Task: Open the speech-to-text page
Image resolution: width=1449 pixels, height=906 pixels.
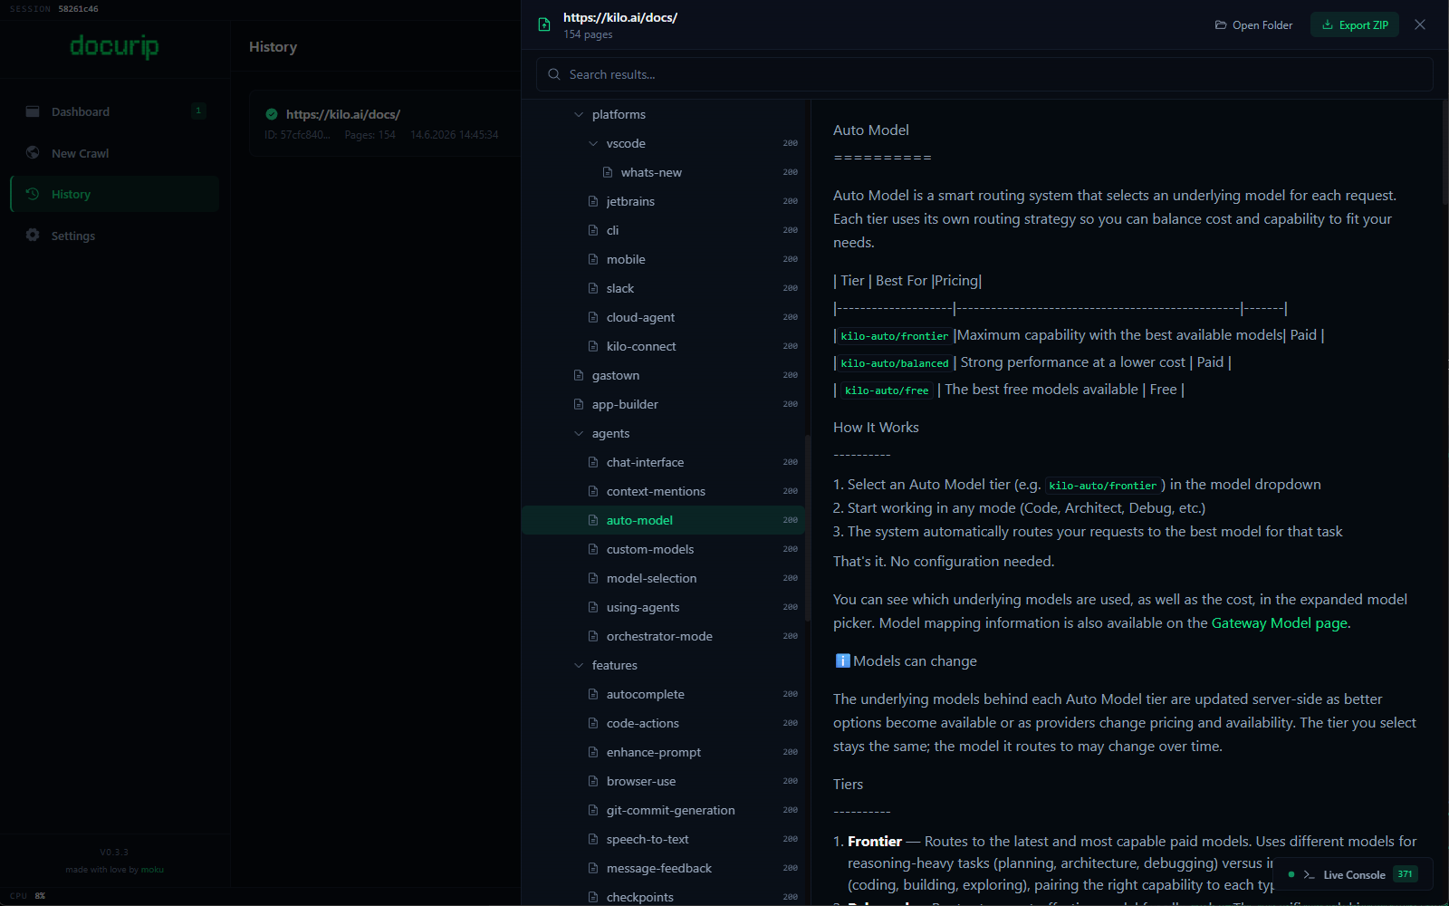Action: tap(664, 839)
